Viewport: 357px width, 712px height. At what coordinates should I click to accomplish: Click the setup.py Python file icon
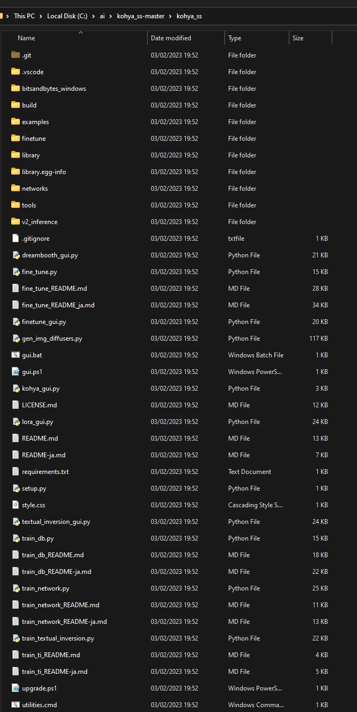pos(16,488)
